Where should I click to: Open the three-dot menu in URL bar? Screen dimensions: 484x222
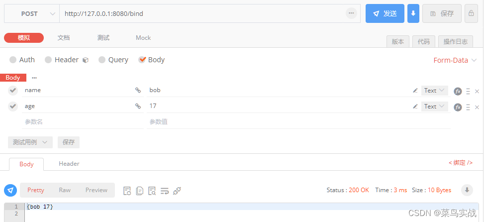pos(351,13)
